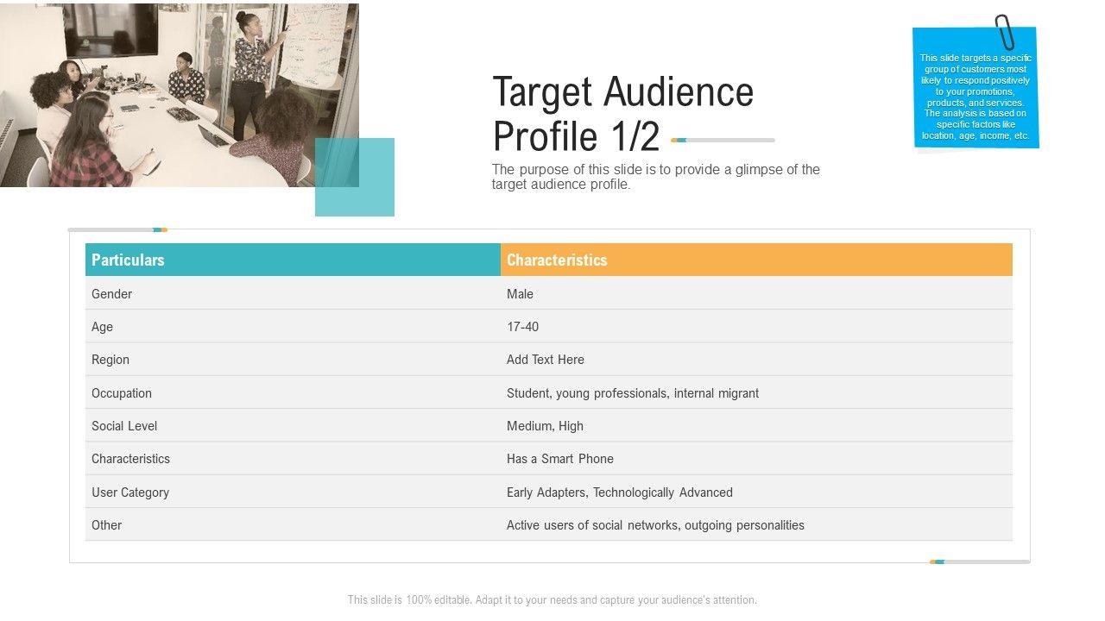1105x621 pixels.
Task: Select the Active users of social networks cell
Action: pyautogui.click(x=654, y=525)
